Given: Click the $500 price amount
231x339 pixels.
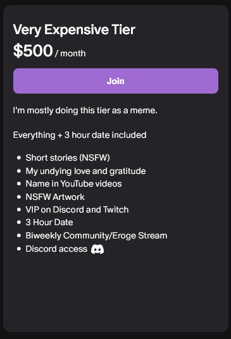Looking at the screenshot, I should 33,51.
